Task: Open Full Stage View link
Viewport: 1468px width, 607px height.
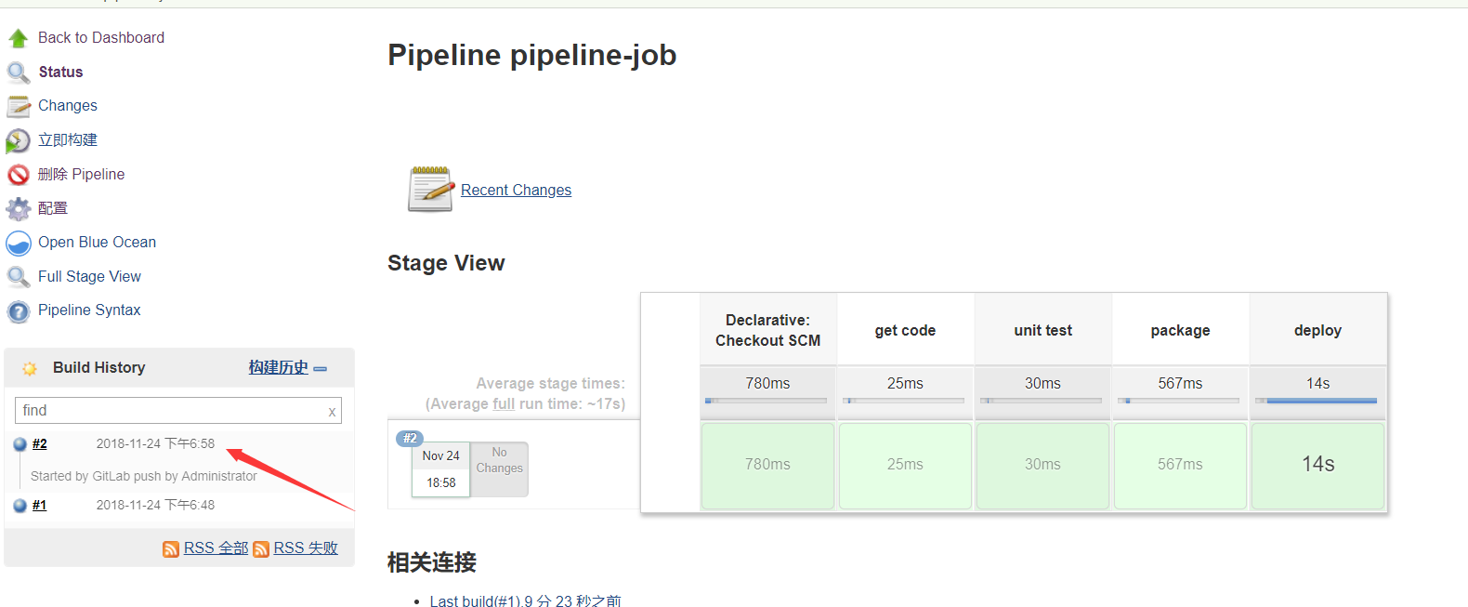Action: point(89,276)
